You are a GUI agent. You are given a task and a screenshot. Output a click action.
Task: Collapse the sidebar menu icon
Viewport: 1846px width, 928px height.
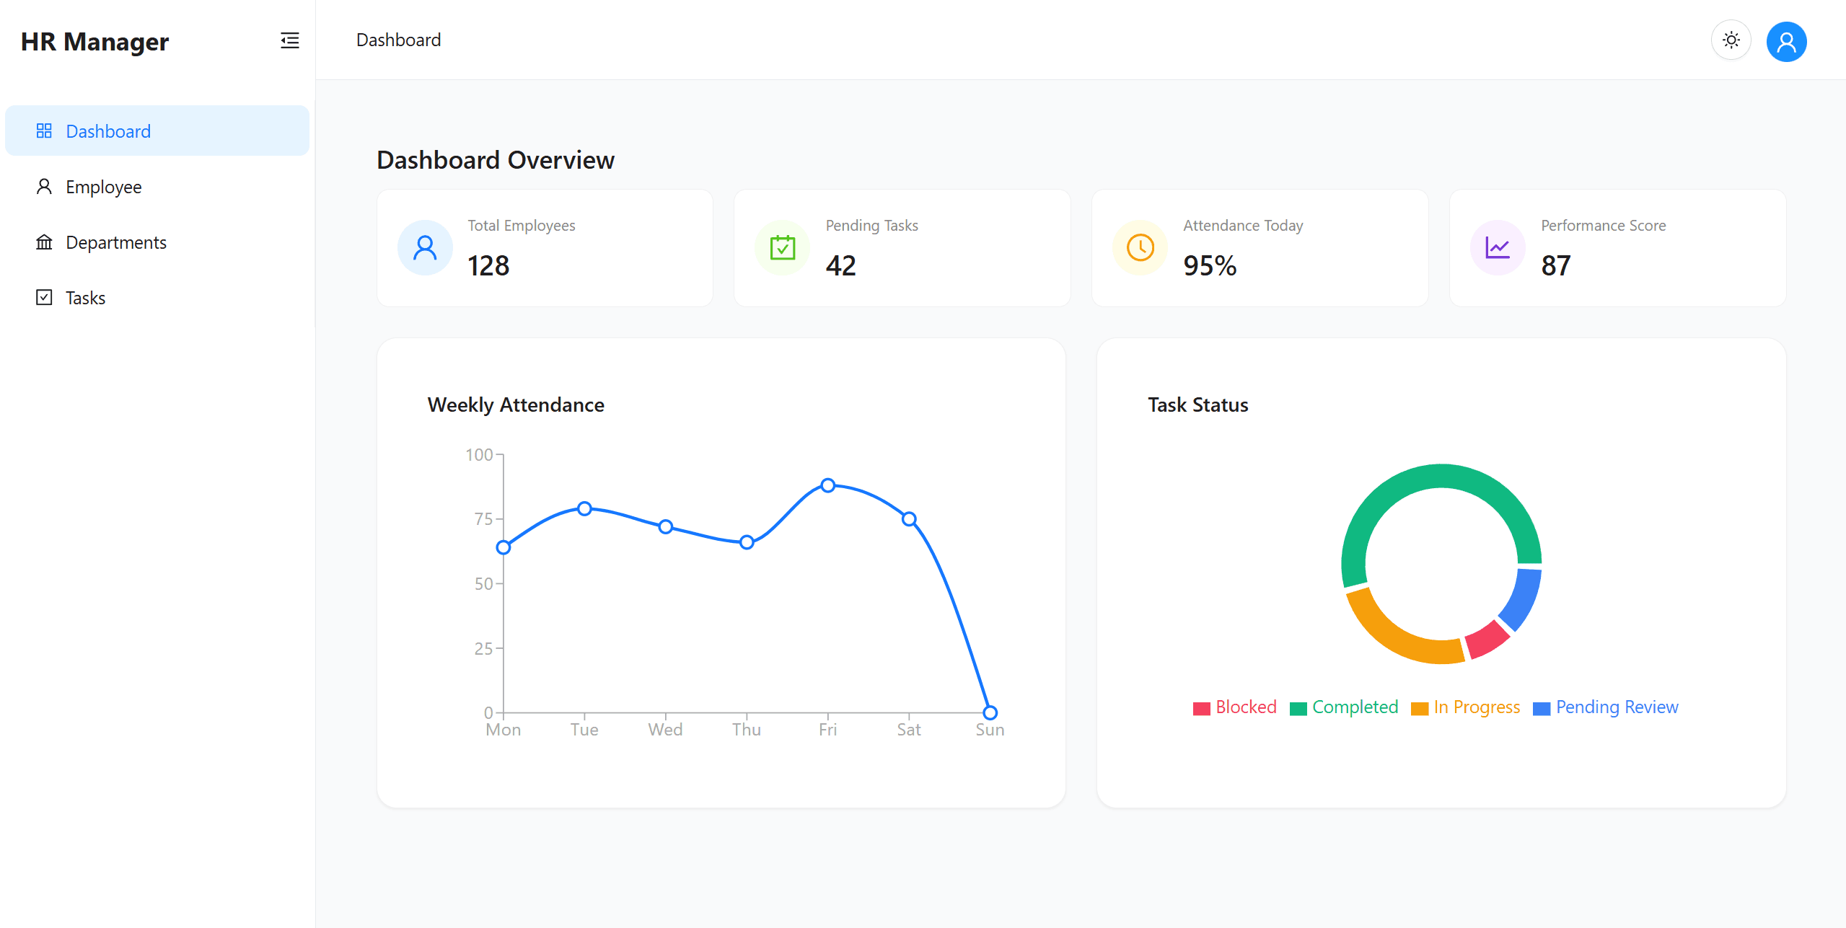point(289,40)
